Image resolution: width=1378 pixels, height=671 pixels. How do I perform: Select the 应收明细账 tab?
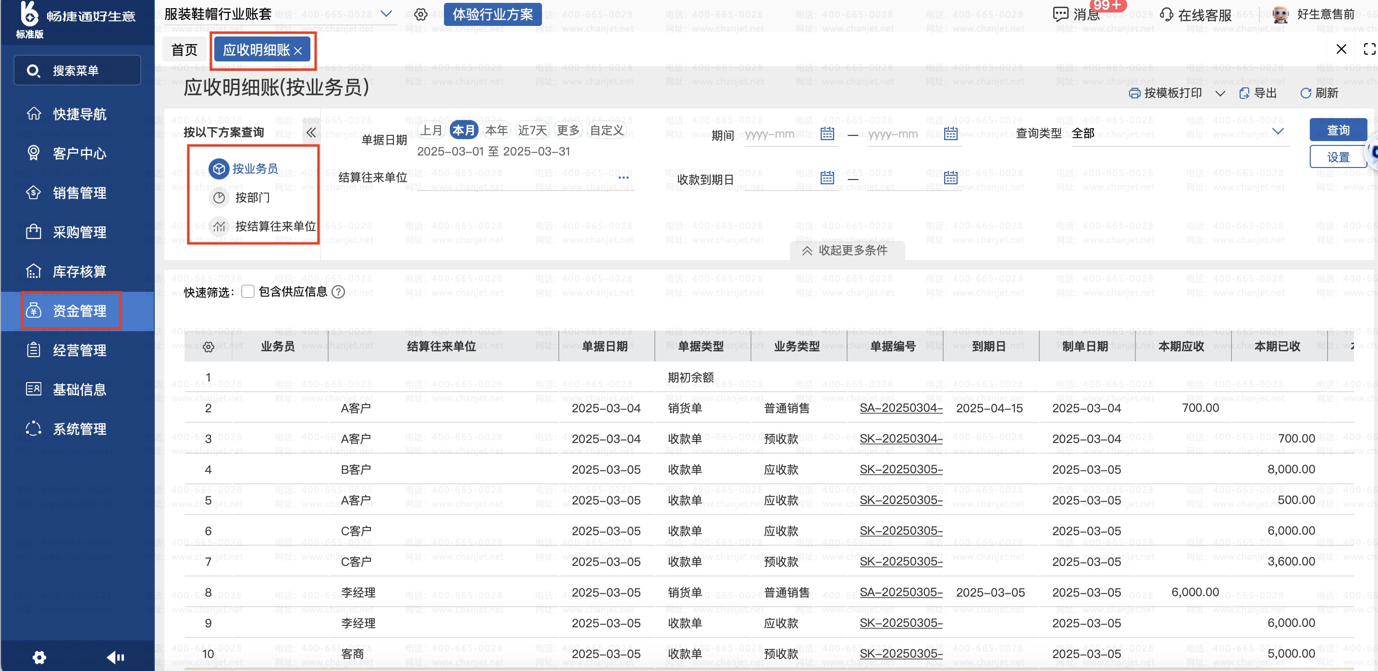click(256, 50)
